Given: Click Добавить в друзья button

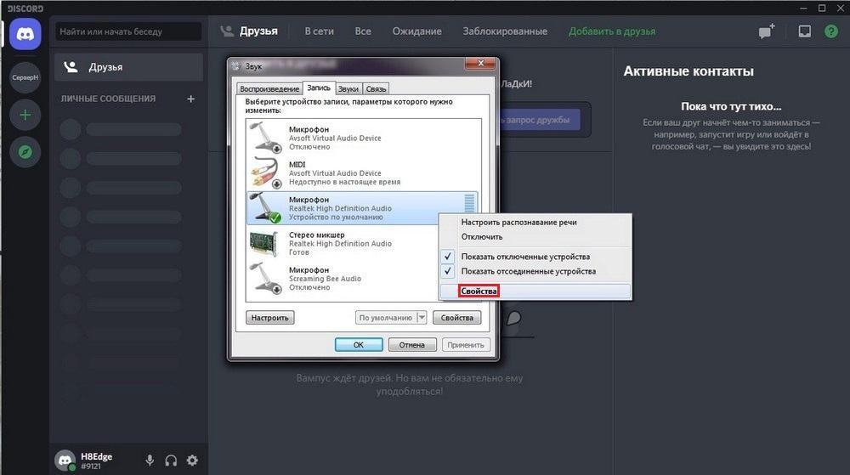Looking at the screenshot, I should 612,31.
